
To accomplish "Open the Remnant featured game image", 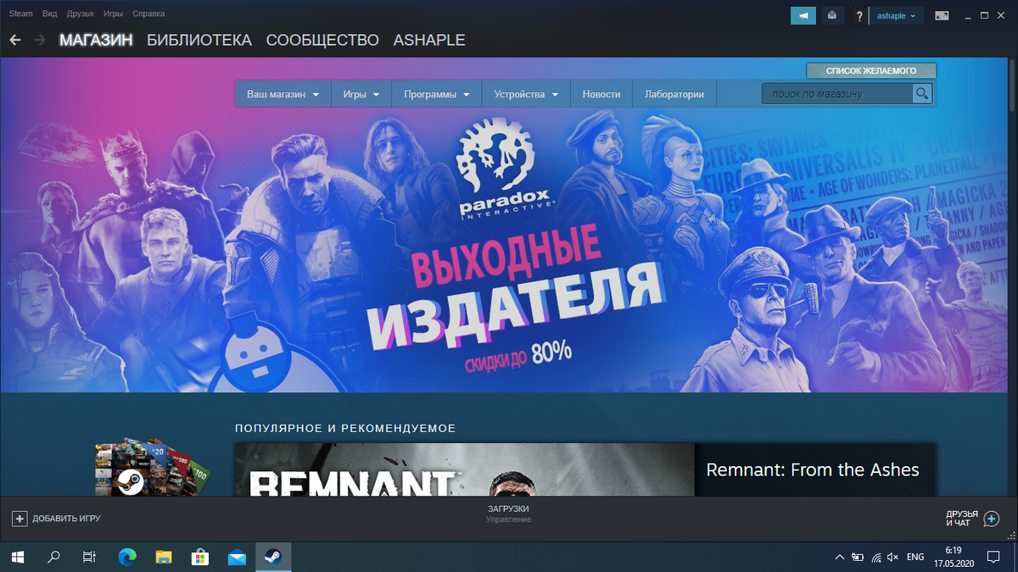I will pyautogui.click(x=465, y=469).
